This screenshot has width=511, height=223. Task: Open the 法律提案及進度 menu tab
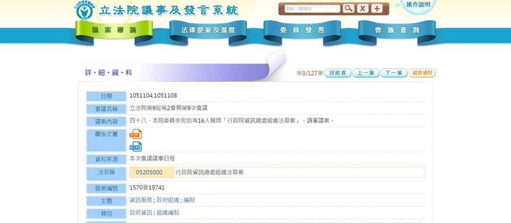[208, 30]
